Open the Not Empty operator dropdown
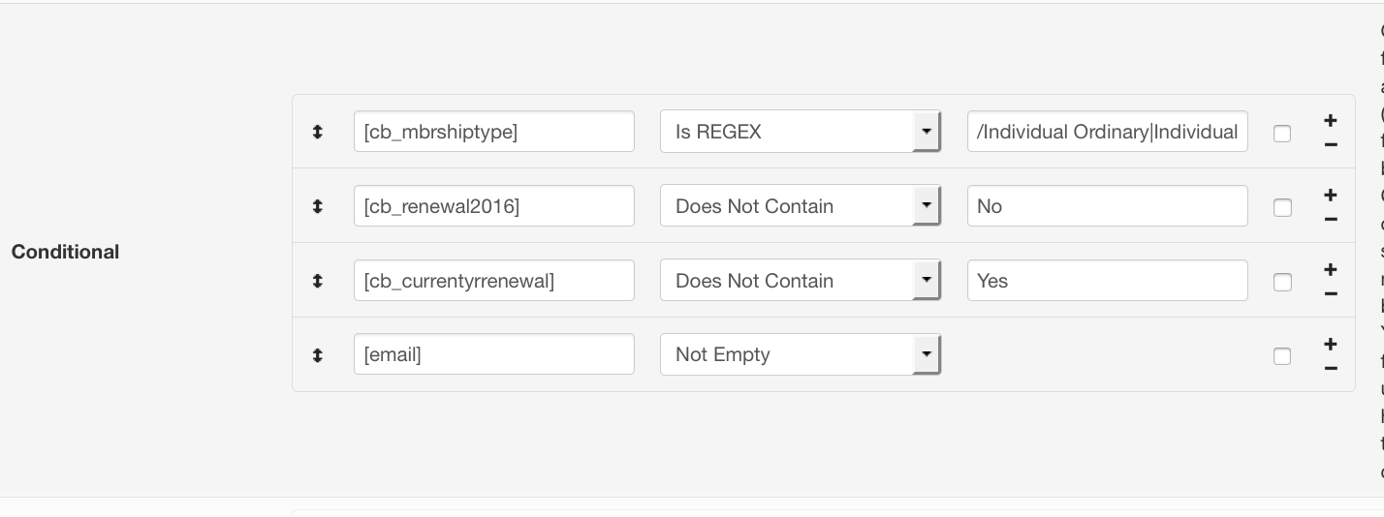Viewport: 1384px width, 517px height. (801, 354)
